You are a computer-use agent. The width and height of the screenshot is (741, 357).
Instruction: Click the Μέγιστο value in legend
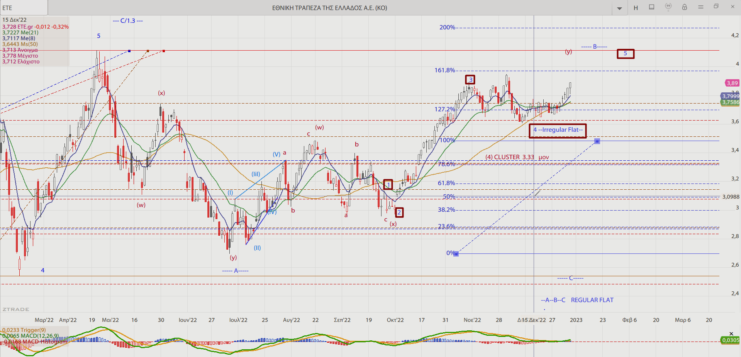pos(20,56)
